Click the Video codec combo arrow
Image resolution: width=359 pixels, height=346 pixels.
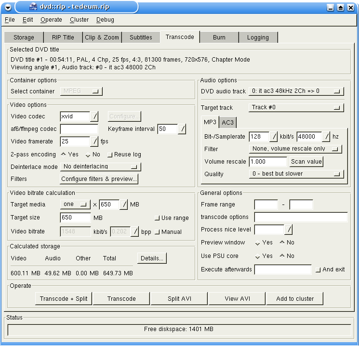coord(95,116)
